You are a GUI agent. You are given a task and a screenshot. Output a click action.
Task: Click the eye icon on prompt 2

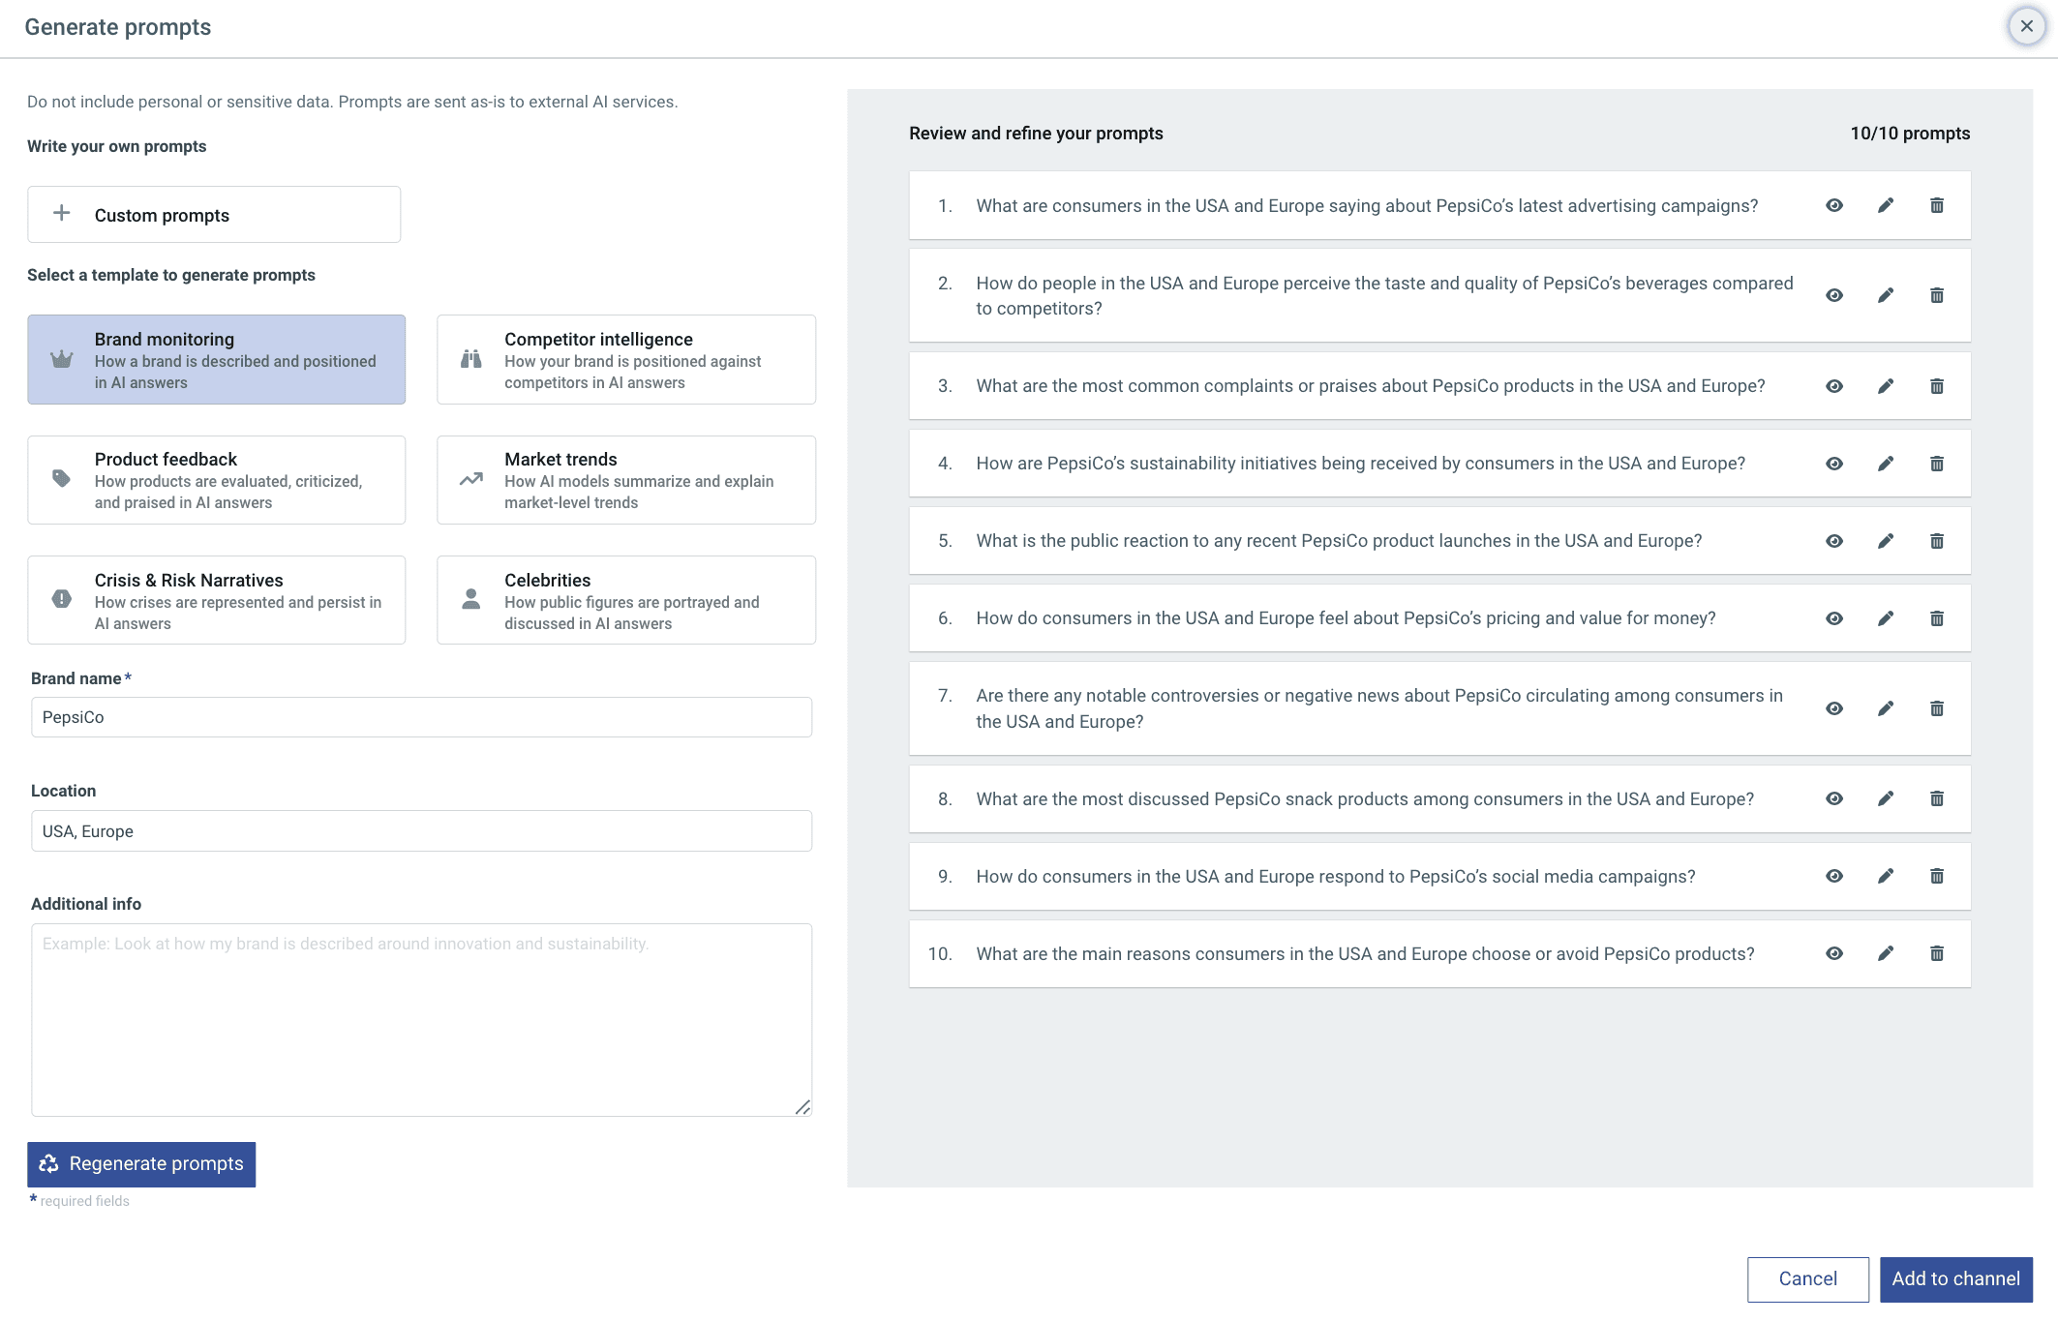[1833, 295]
